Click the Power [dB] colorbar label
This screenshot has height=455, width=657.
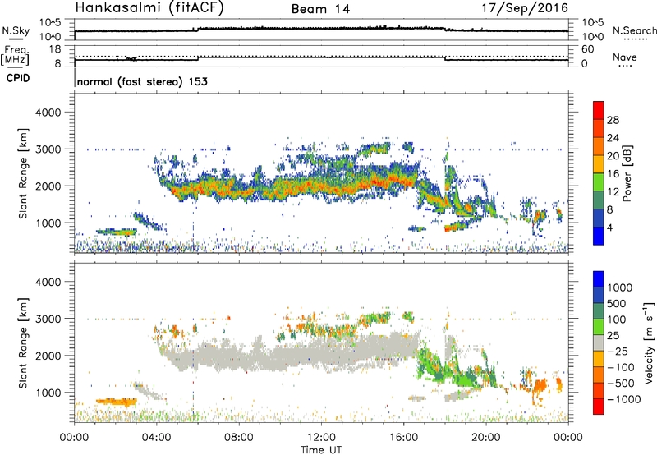[627, 173]
